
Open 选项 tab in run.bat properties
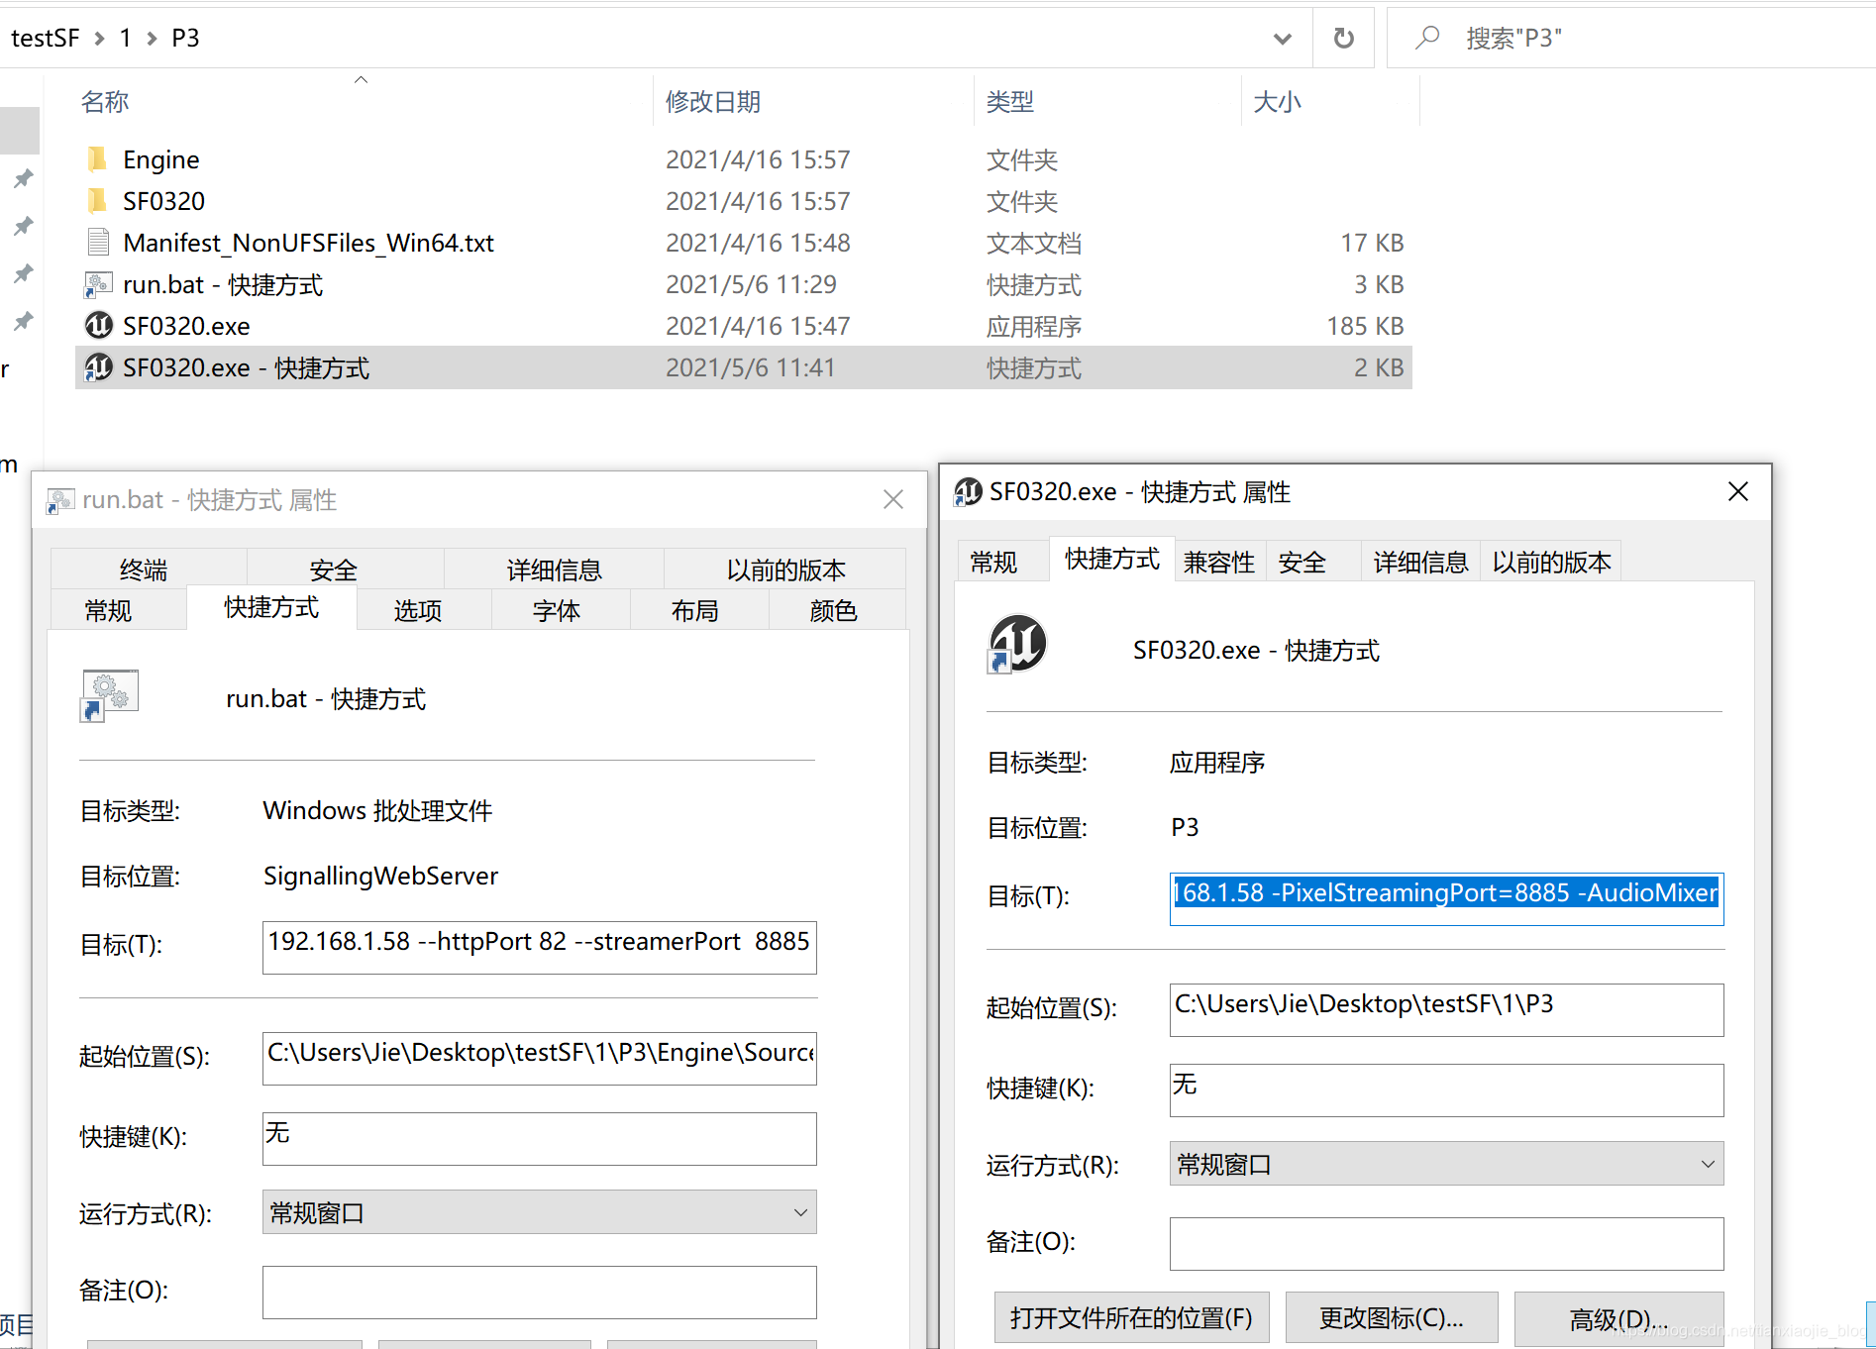pyautogui.click(x=424, y=610)
